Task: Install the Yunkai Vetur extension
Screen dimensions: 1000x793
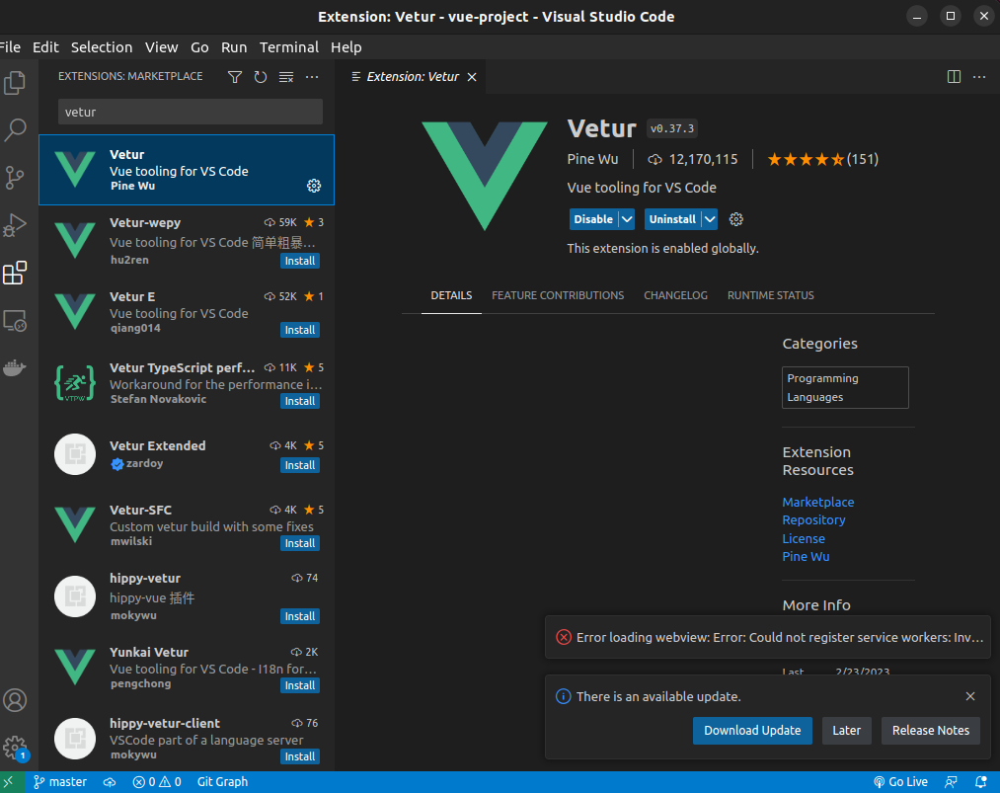Action: click(300, 685)
